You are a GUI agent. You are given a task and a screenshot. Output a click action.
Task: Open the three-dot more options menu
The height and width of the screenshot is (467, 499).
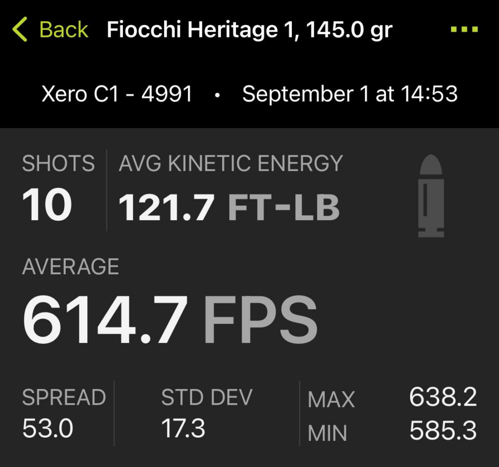pyautogui.click(x=464, y=30)
